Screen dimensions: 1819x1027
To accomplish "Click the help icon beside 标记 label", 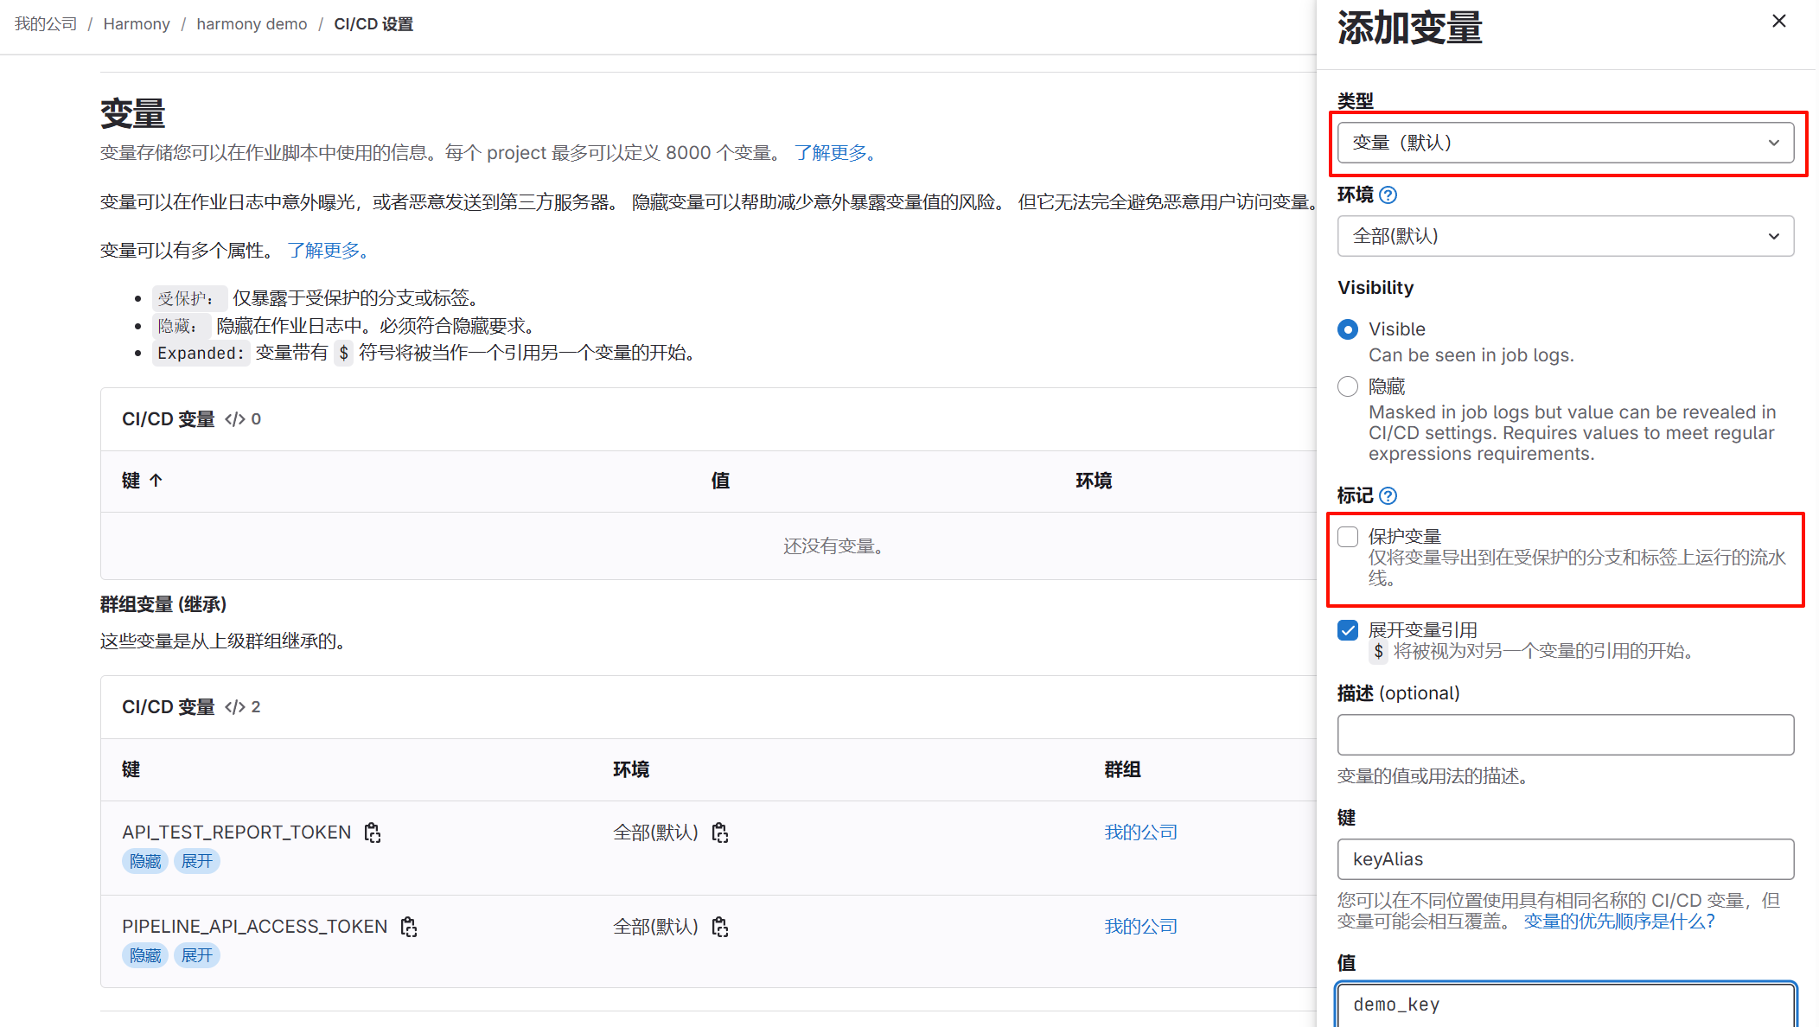I will [x=1388, y=496].
